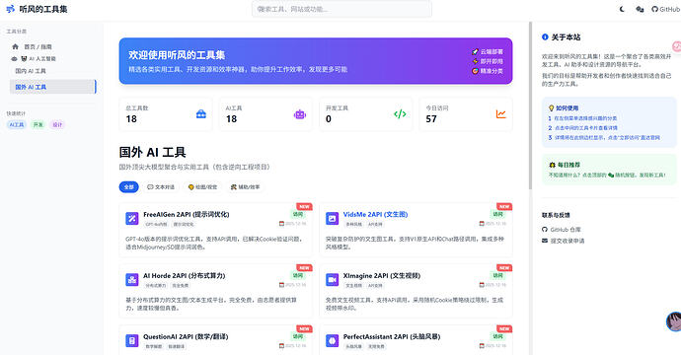Click the main content vertical scrollbar

click(x=530, y=106)
